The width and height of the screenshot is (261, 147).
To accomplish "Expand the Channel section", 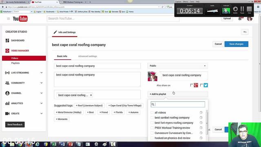I will coord(42,93).
